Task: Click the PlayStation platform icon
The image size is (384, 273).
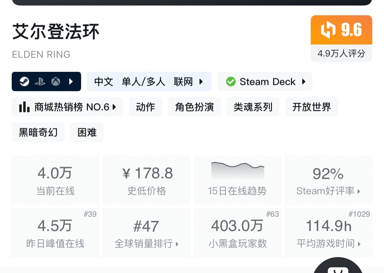Action: [x=40, y=81]
